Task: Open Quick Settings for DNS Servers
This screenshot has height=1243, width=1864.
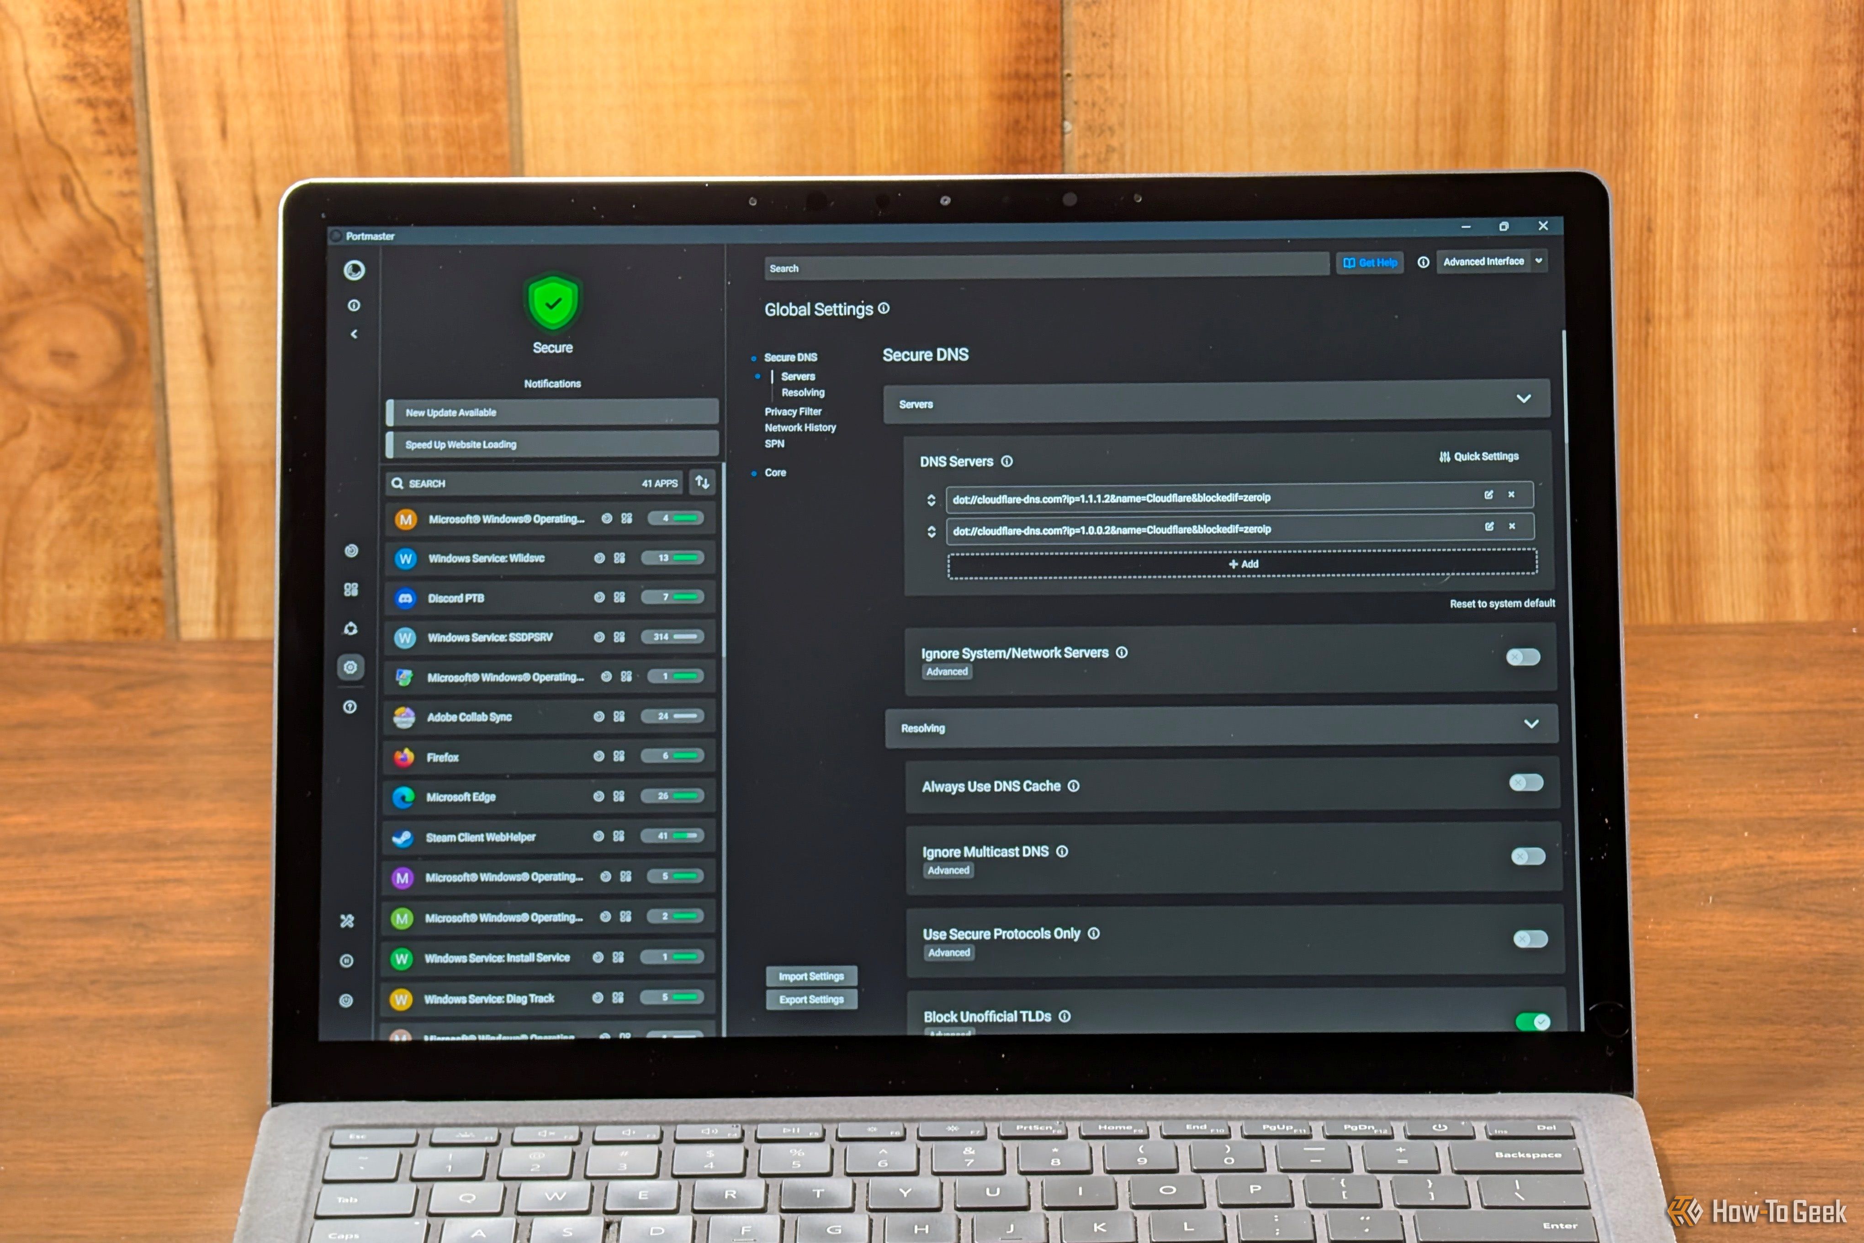Action: point(1479,457)
